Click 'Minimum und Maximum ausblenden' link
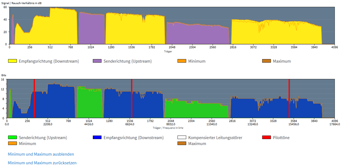The image size is (342, 167). coord(41,154)
